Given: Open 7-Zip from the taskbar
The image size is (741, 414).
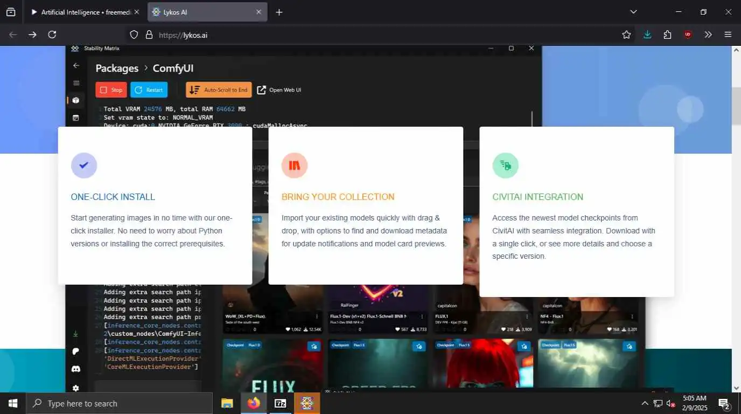Looking at the screenshot, I should click(280, 403).
